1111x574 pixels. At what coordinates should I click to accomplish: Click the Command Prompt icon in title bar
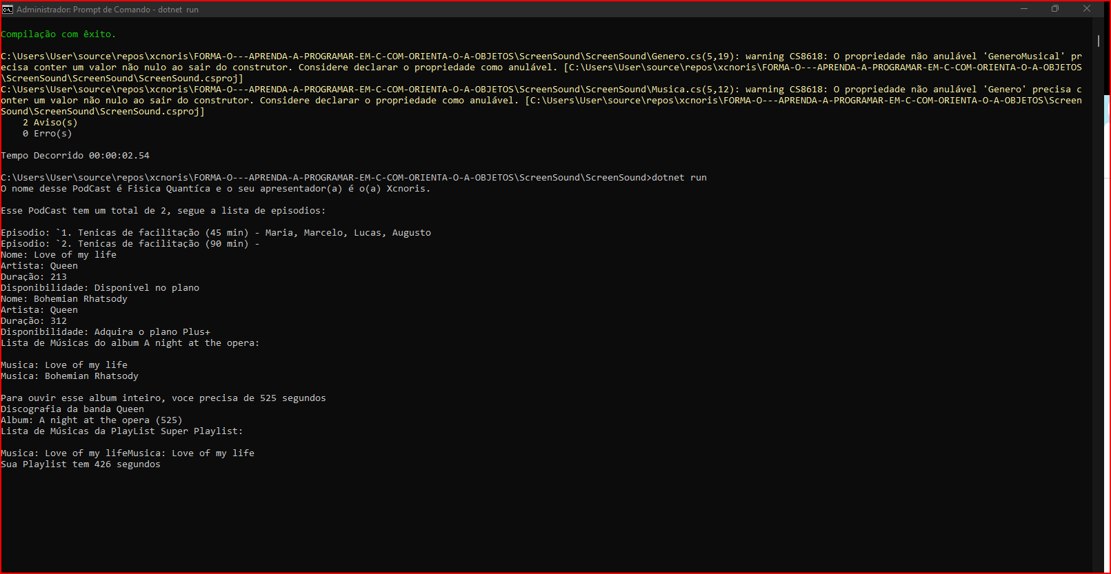click(x=8, y=9)
